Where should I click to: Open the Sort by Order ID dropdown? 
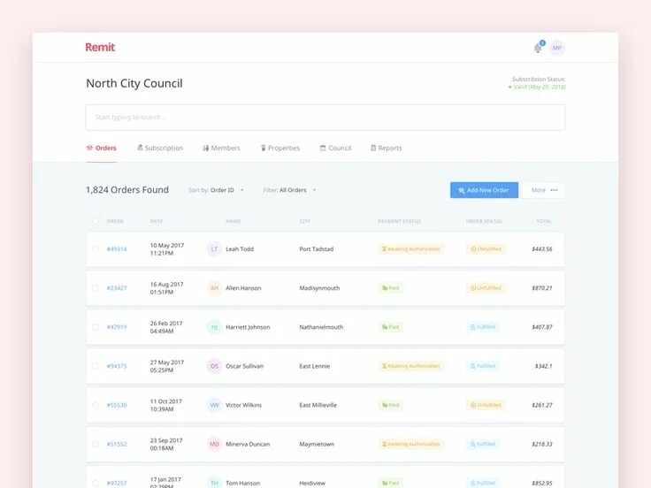point(217,190)
